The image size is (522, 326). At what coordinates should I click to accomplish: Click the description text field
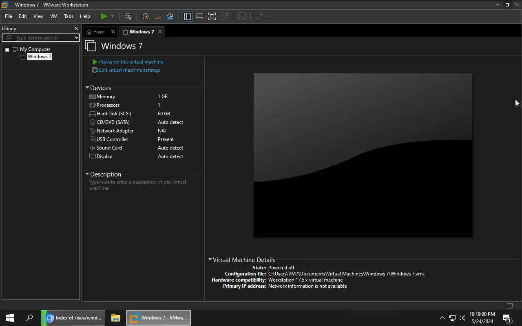coord(144,185)
